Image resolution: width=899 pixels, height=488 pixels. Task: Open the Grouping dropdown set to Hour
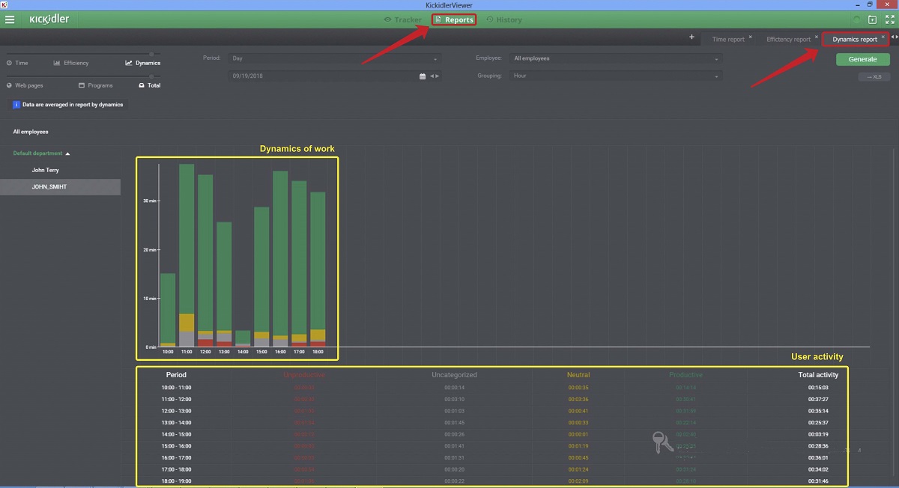[x=615, y=76]
